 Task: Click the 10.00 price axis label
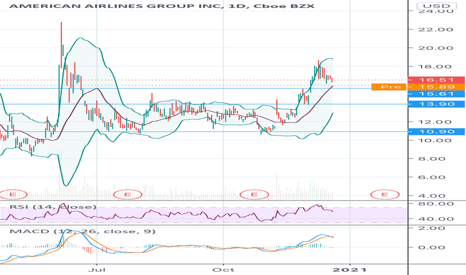click(435, 140)
